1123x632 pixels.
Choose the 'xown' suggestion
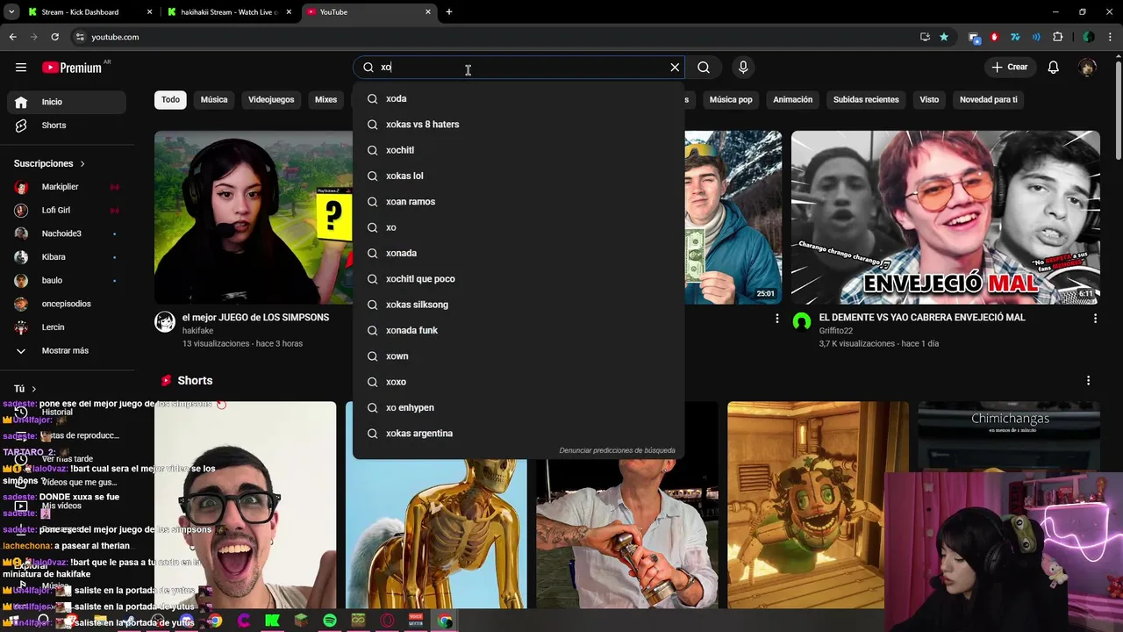point(518,356)
